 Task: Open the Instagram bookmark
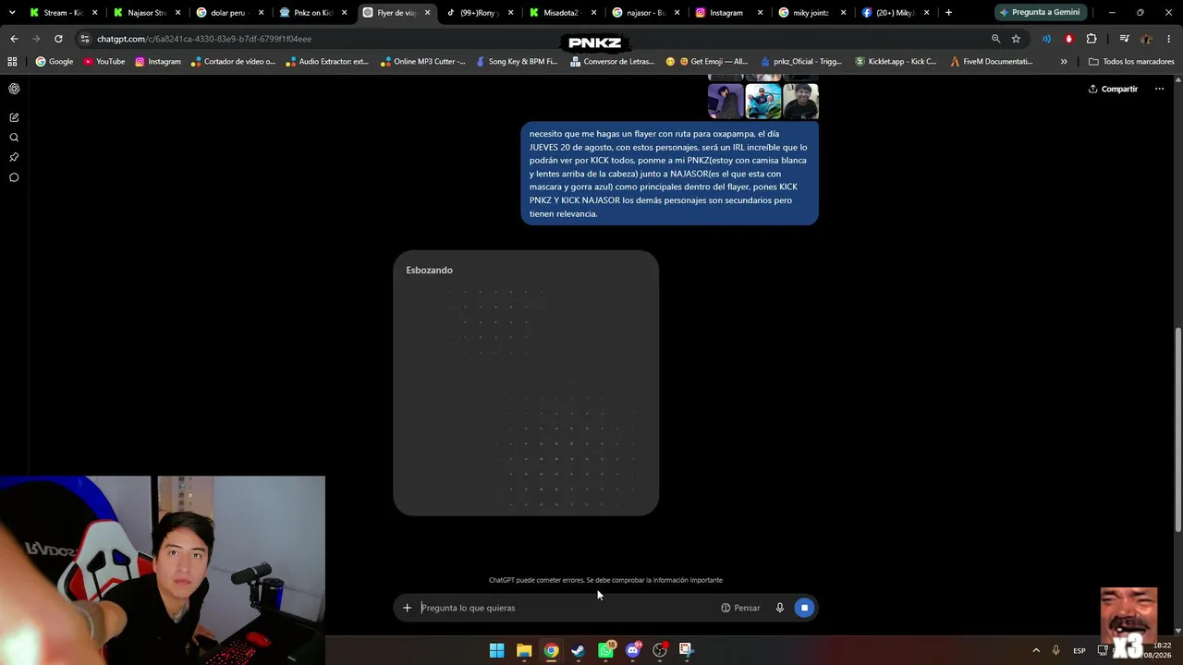click(158, 62)
